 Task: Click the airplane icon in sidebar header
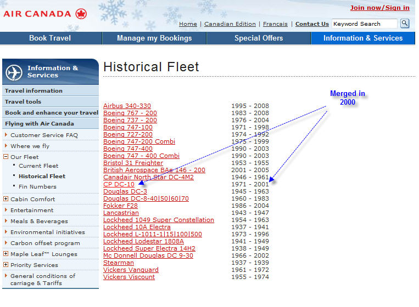pos(14,72)
